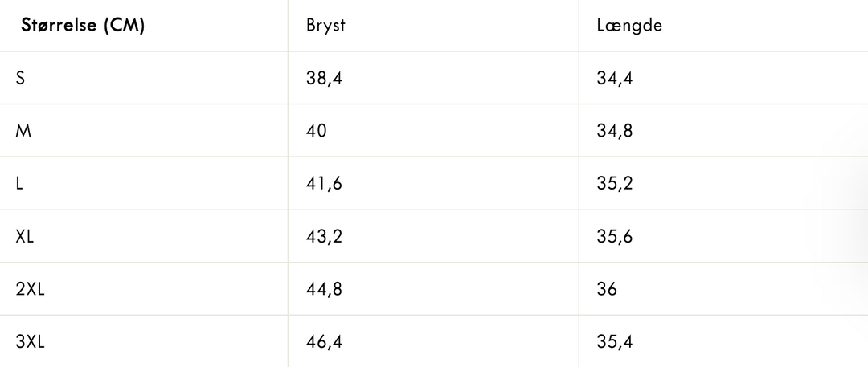868x367 pixels.
Task: Select the 46,4 Bryst cell
Action: coord(325,342)
